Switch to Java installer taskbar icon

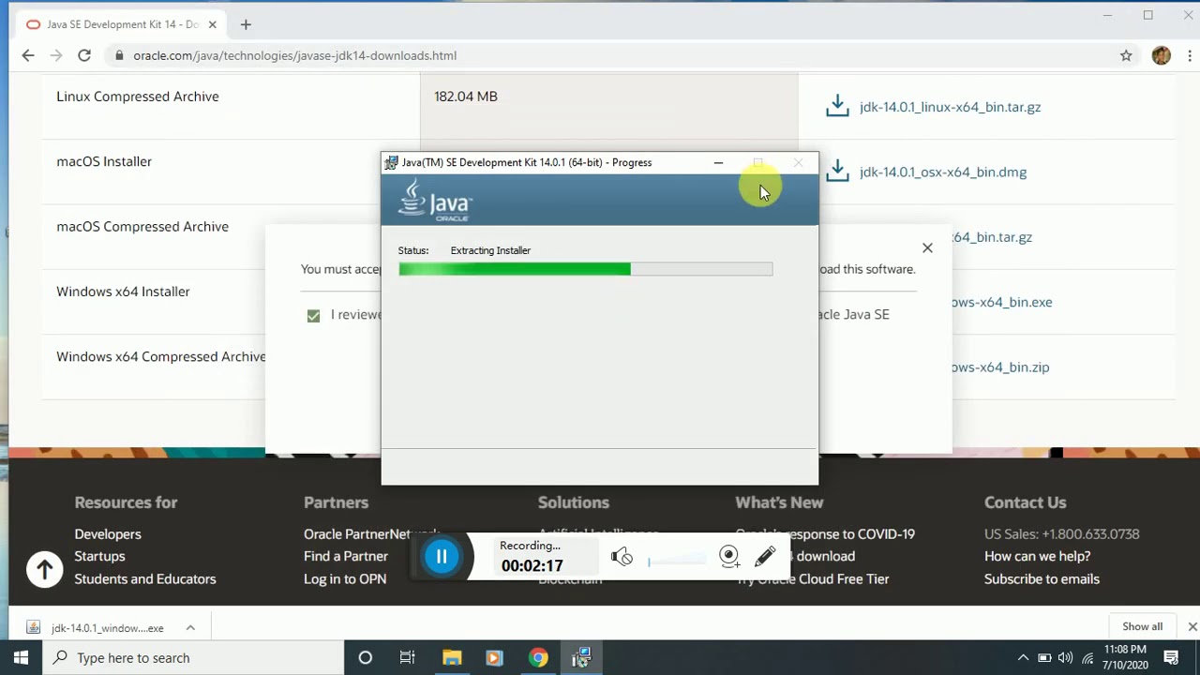point(581,657)
